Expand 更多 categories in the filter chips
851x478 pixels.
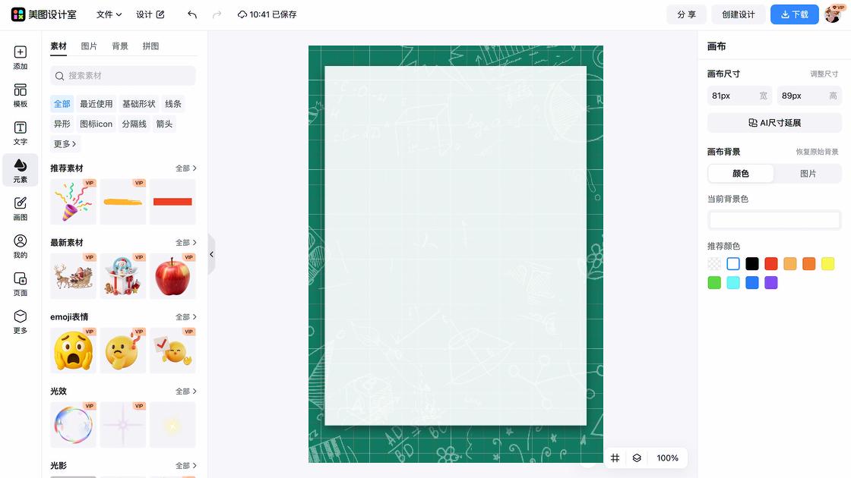coord(65,144)
